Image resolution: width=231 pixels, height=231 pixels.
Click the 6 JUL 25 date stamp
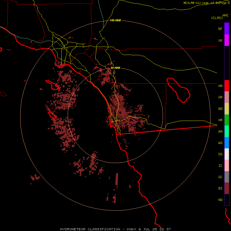148,229
